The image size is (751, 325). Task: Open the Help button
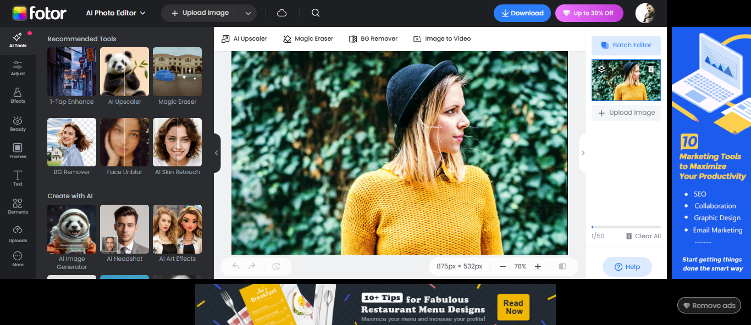(x=627, y=267)
